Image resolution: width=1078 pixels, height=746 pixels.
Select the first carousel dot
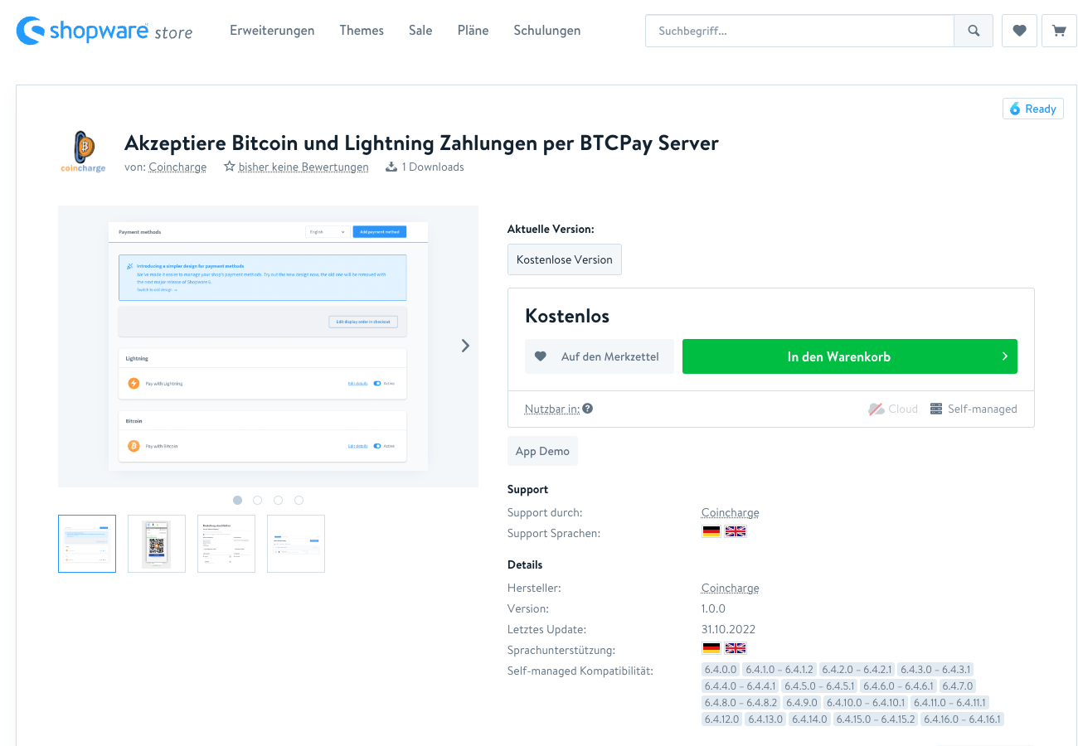[237, 500]
